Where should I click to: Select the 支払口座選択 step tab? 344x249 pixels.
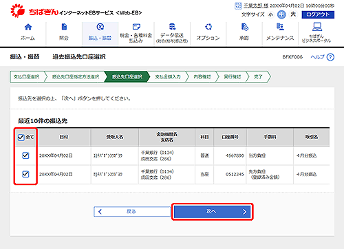(x=26, y=77)
